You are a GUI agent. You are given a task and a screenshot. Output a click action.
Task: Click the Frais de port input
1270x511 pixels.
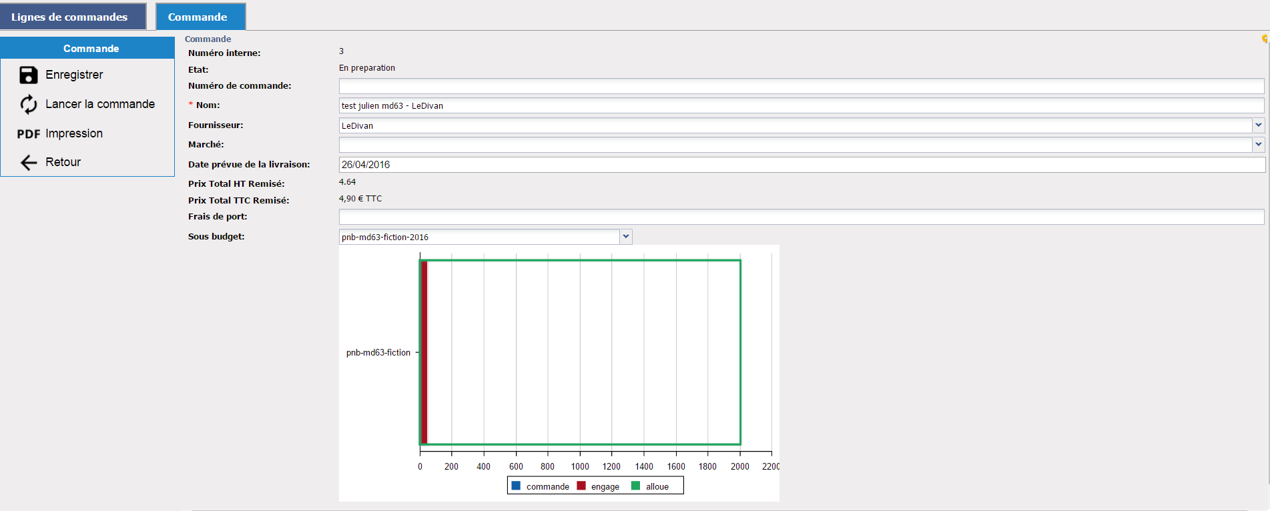point(802,217)
